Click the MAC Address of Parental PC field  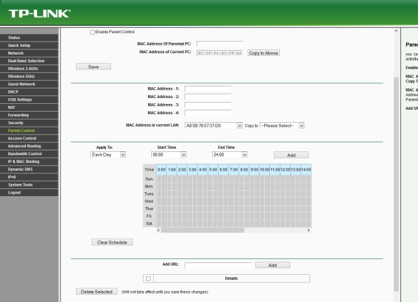(x=219, y=44)
